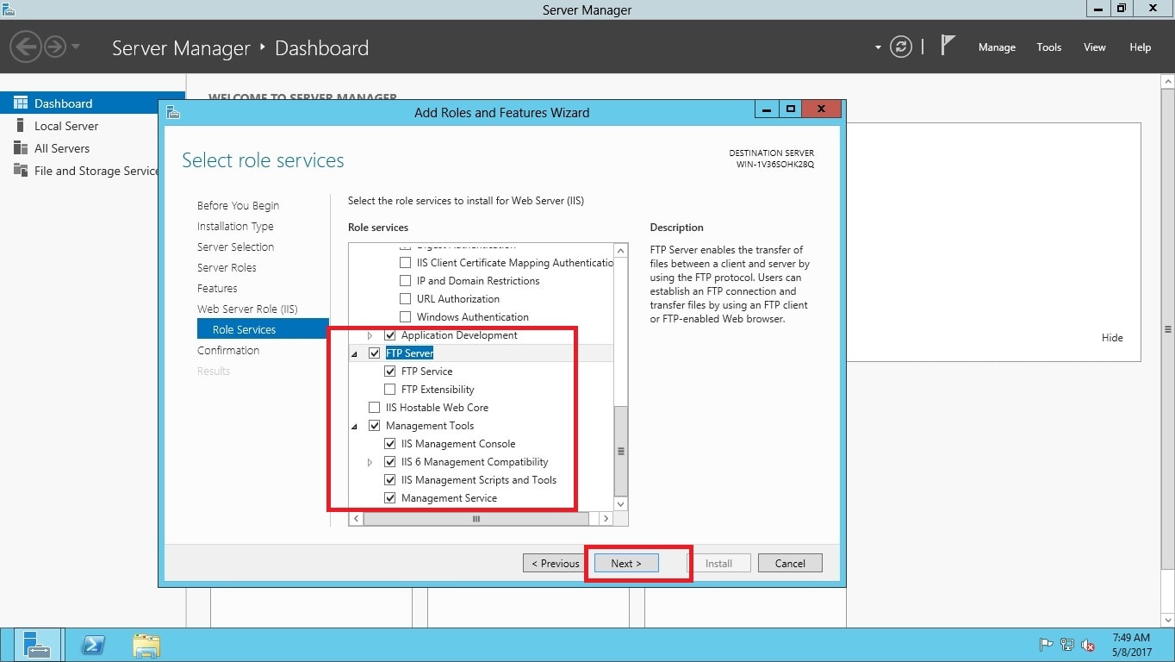Open Server Manager from the taskbar
This screenshot has height=662, width=1175.
(37, 645)
